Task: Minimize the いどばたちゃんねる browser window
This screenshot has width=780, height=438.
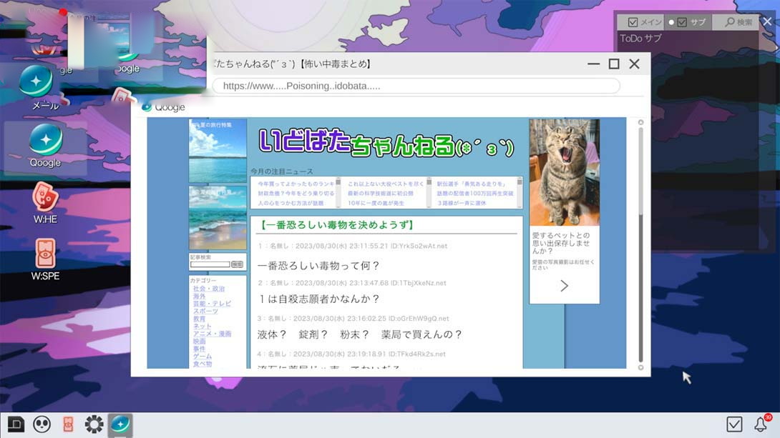Action: coord(593,64)
